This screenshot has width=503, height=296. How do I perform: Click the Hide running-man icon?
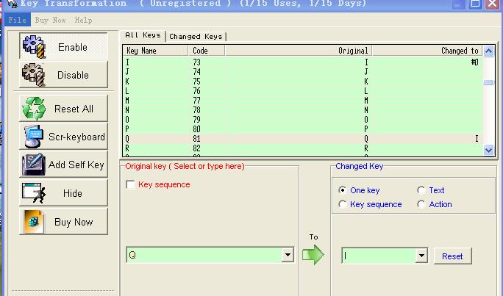click(x=34, y=193)
